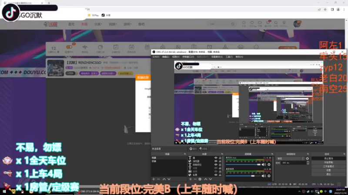The width and height of the screenshot is (348, 195).
Task: Toggle visibility of the 浏览器 source
Action: click(x=216, y=161)
